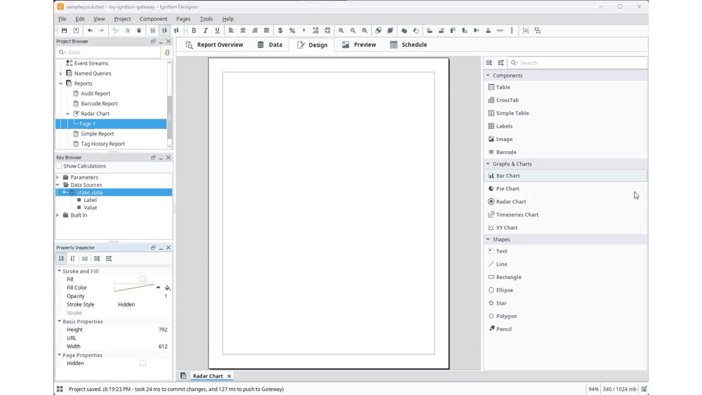This screenshot has height=395, width=702.
Task: Toggle Underline text formatting
Action: click(217, 30)
